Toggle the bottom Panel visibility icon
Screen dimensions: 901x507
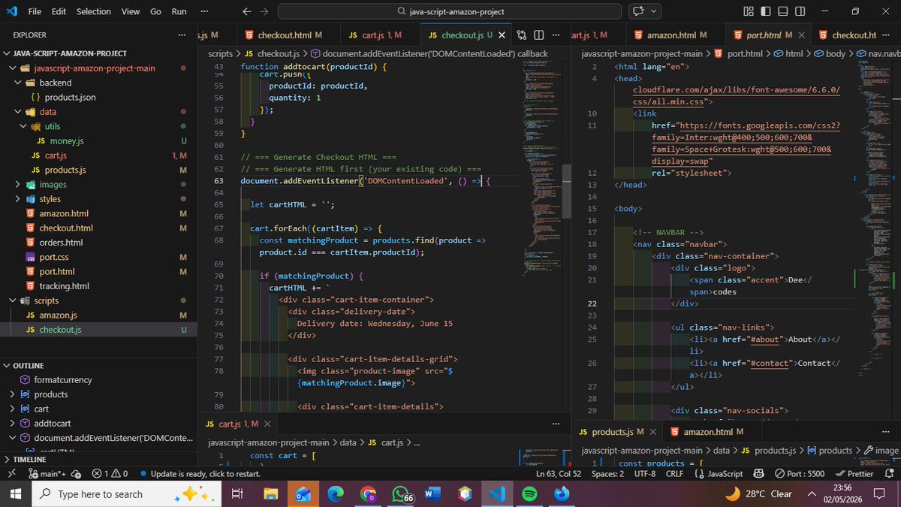[x=783, y=11]
